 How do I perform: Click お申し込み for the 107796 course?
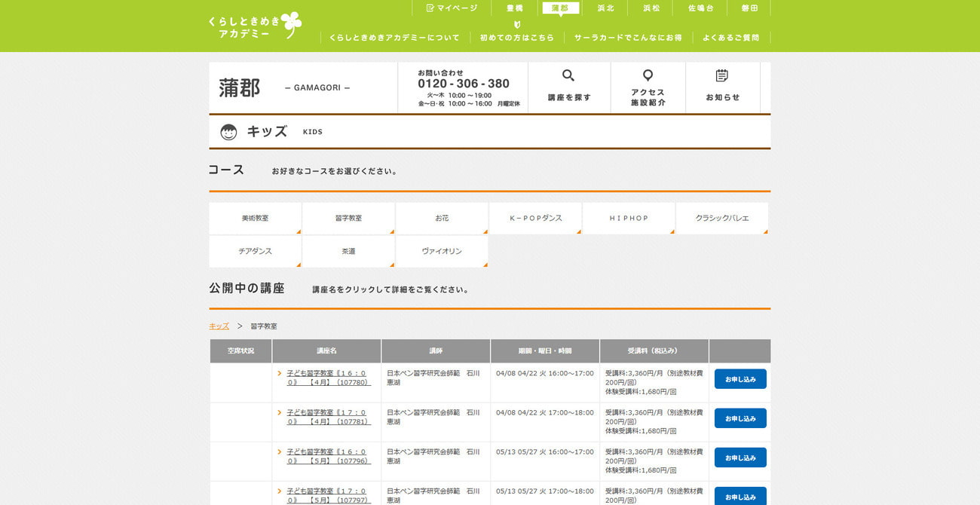pyautogui.click(x=740, y=458)
